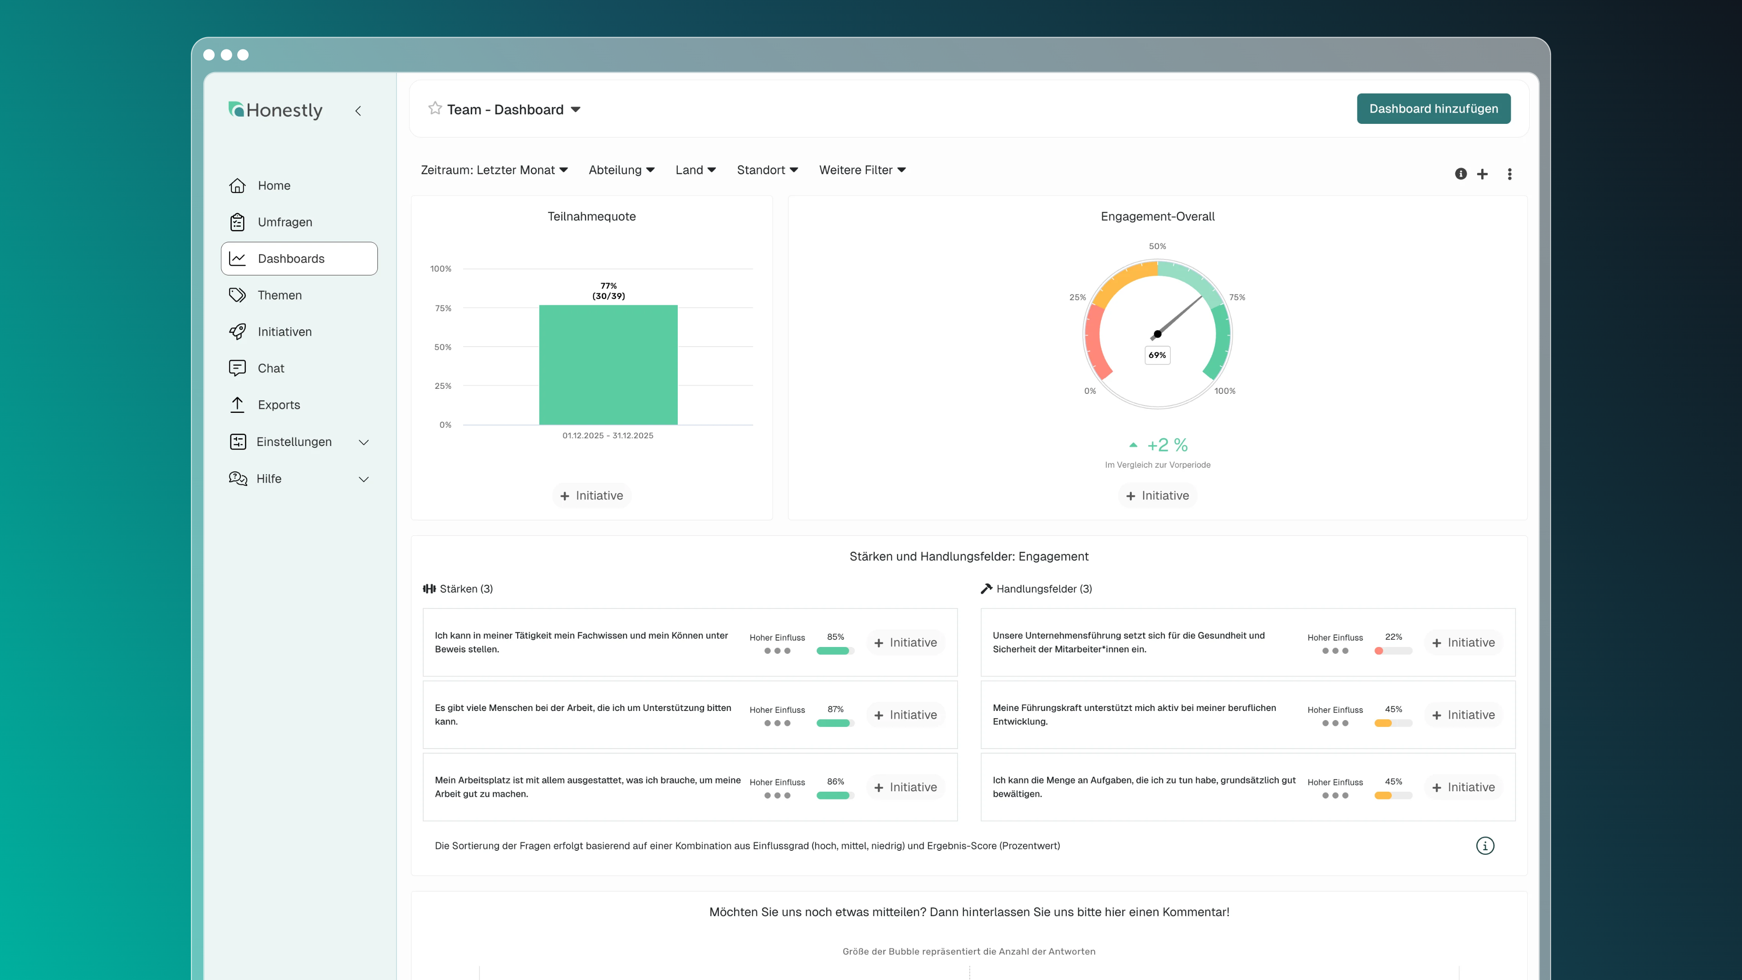Collapse the sidebar with the left chevron
The image size is (1742, 980).
click(358, 111)
